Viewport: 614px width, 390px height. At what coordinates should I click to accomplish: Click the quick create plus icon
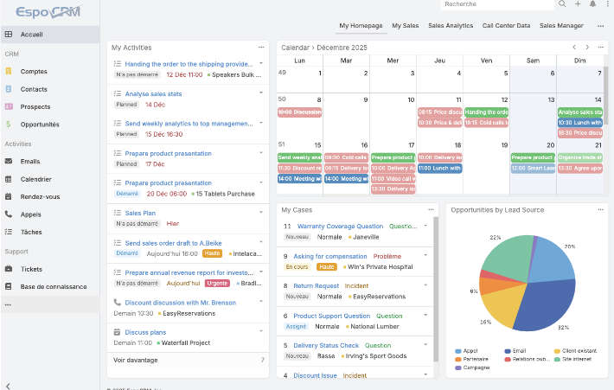click(x=578, y=4)
